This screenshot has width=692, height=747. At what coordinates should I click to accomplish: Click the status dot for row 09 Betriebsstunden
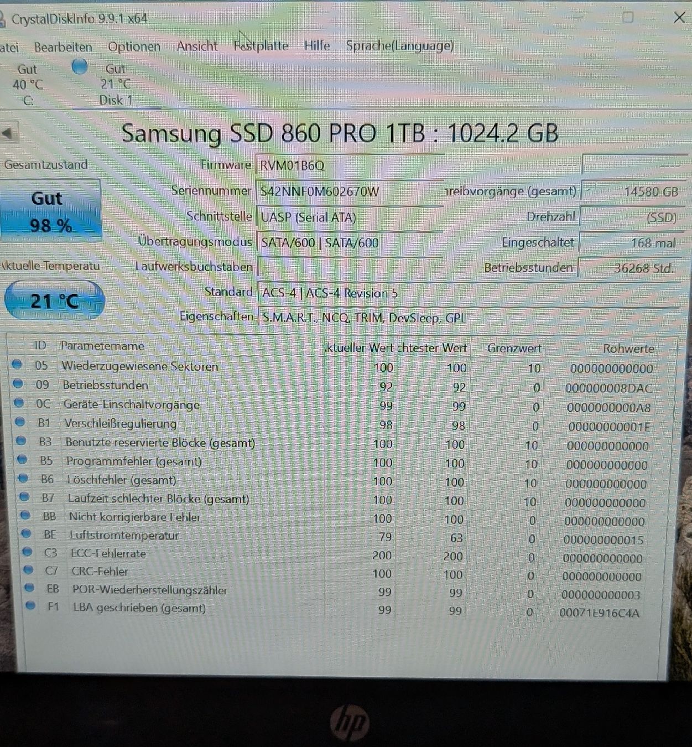coord(18,383)
